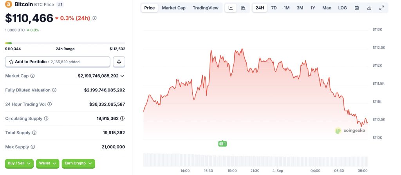401x175 pixels.
Task: Open the Earn Crypto dropdown
Action: pos(78,163)
